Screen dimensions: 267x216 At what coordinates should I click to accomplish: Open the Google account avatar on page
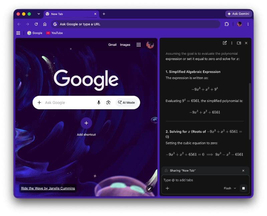pyautogui.click(x=150, y=45)
